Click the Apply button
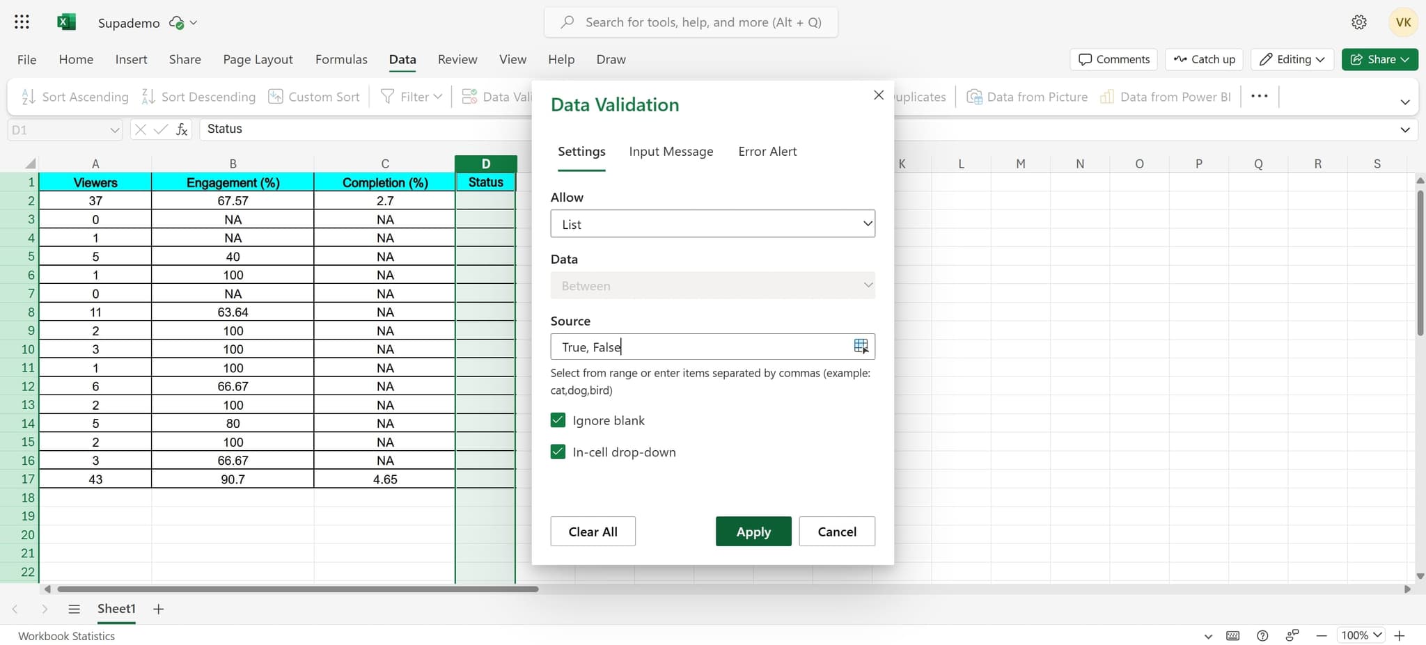This screenshot has height=645, width=1426. [x=753, y=531]
